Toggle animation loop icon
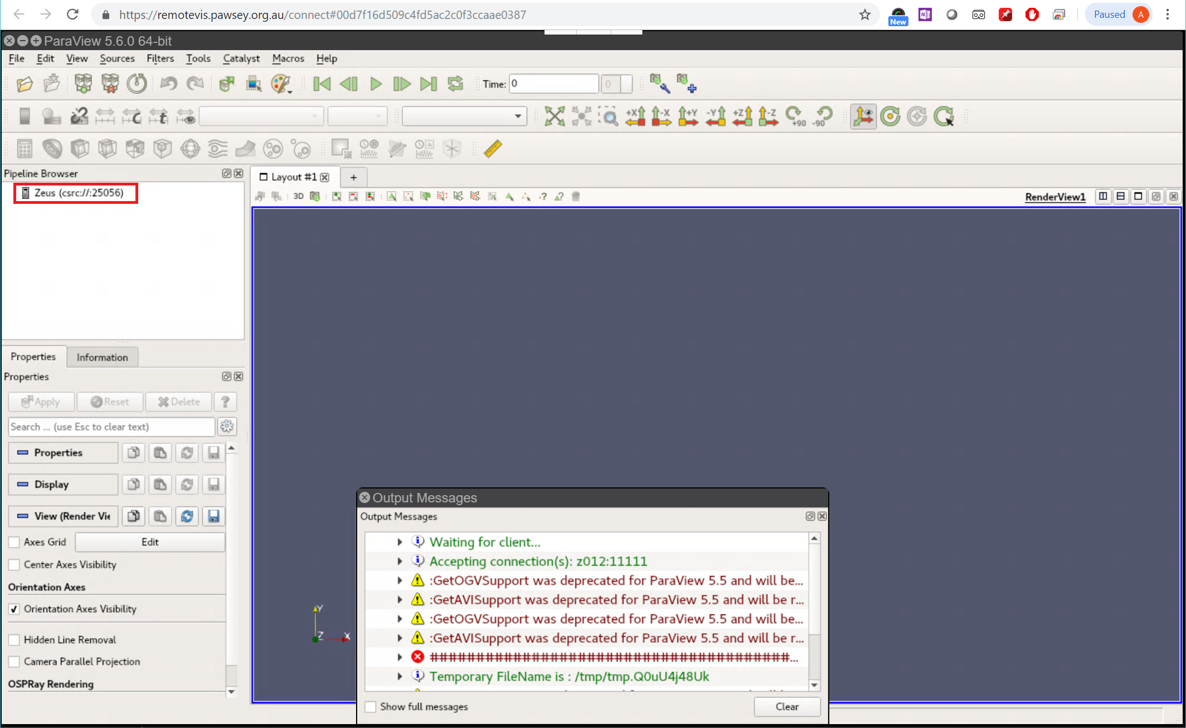This screenshot has width=1186, height=728. pos(455,84)
